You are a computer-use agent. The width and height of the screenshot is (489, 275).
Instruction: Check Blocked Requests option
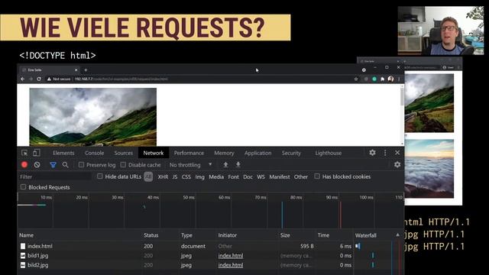coord(23,186)
